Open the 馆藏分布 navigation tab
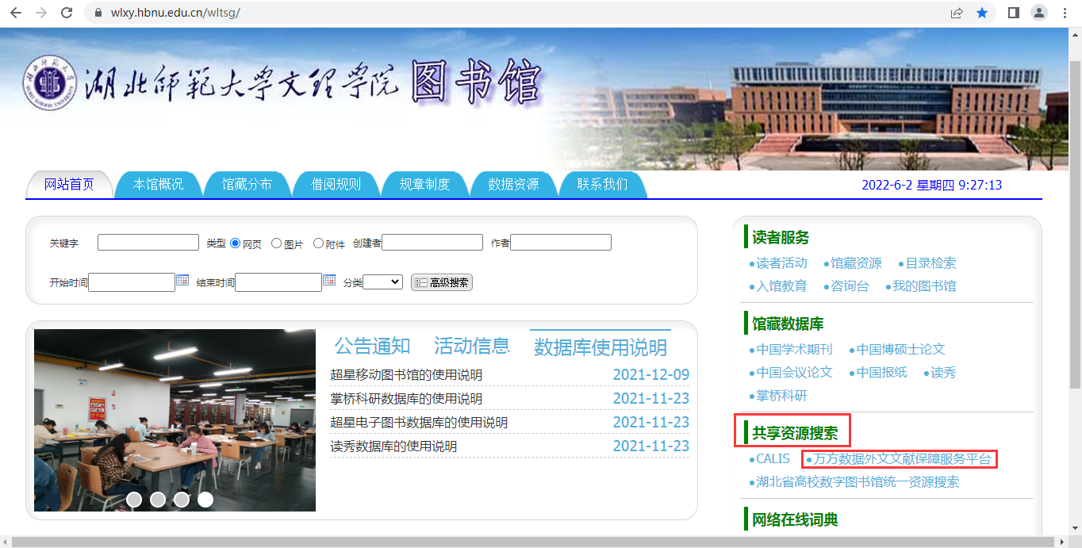 click(247, 184)
